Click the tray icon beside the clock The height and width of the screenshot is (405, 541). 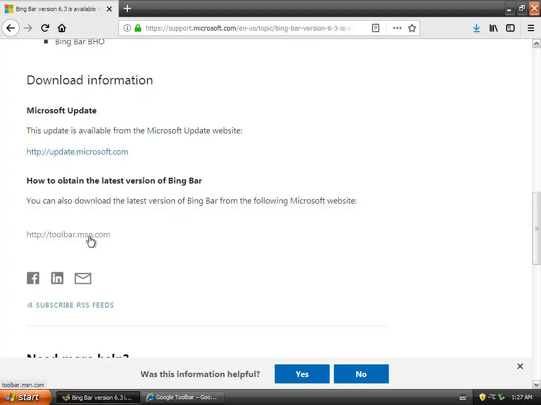click(x=502, y=398)
